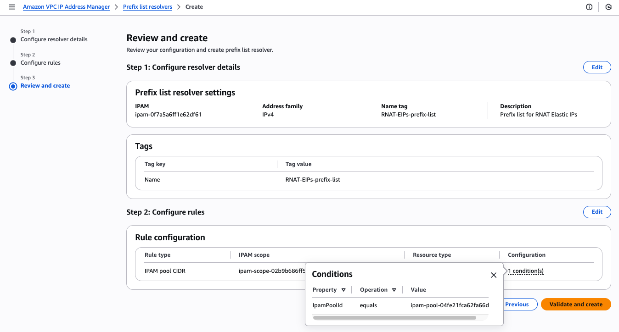The height and width of the screenshot is (332, 619).
Task: Navigate to Prefix list resolvers breadcrumb
Action: point(147,6)
